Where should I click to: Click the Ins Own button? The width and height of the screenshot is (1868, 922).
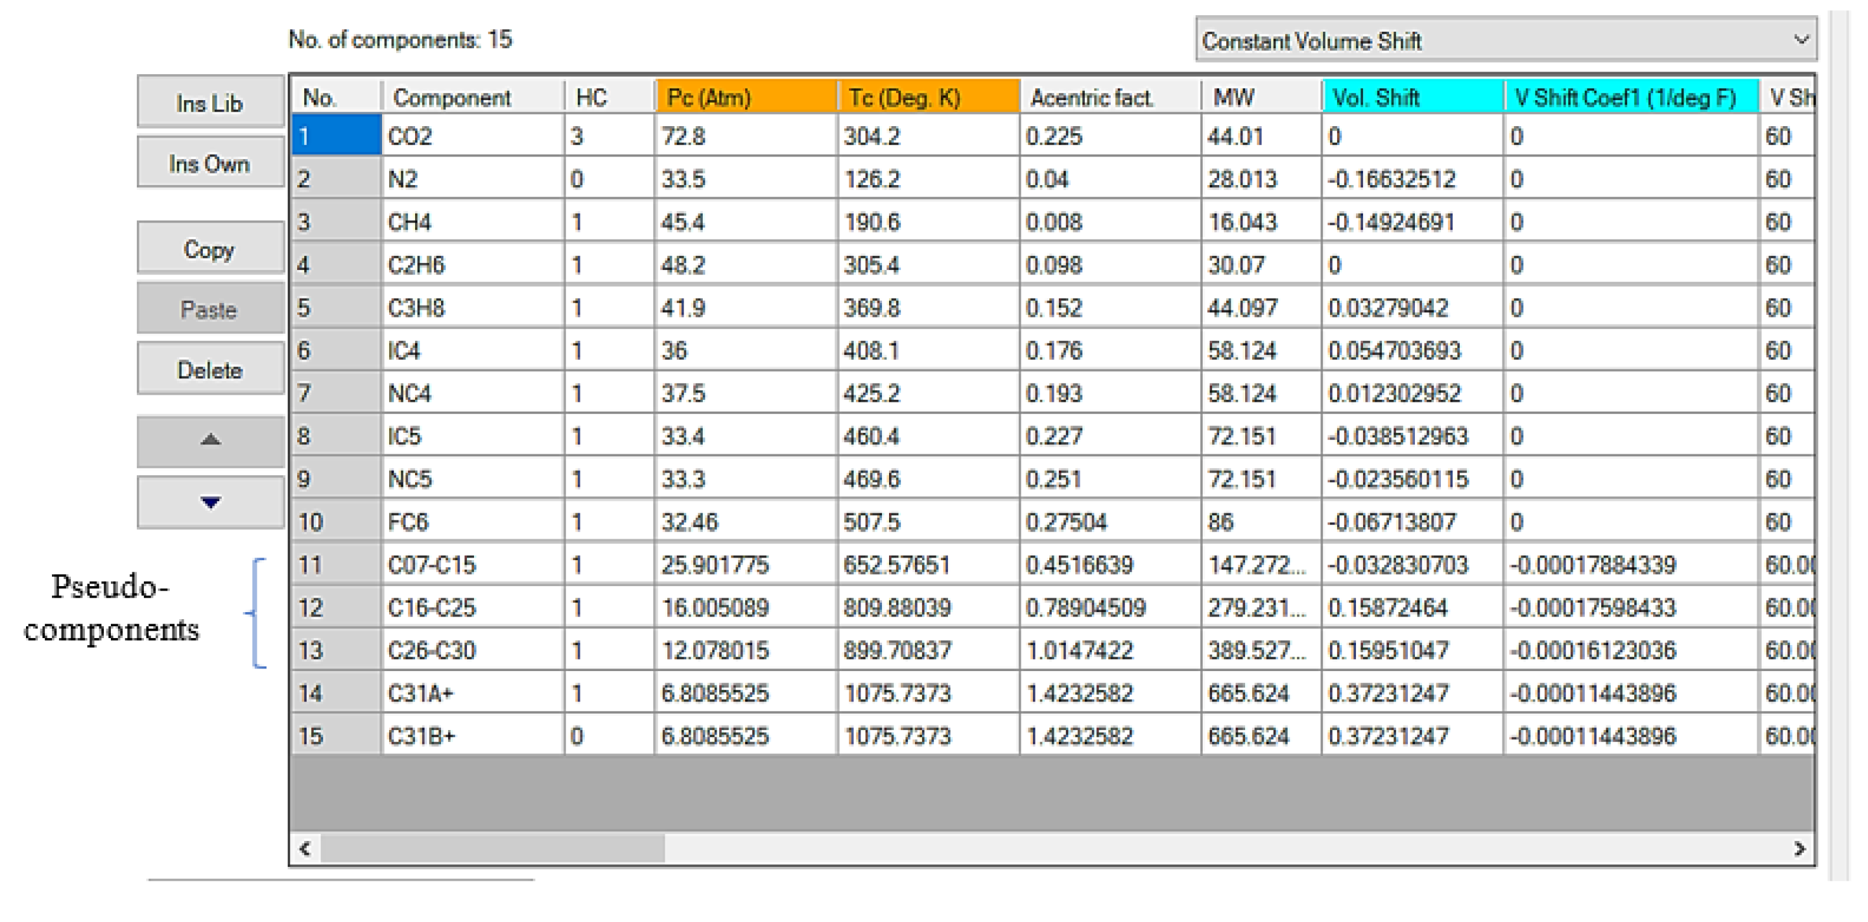pos(210,161)
